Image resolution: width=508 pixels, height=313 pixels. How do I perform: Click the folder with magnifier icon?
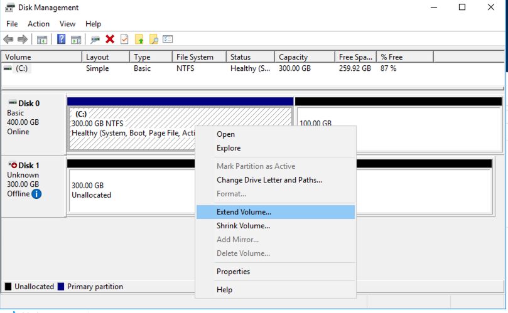154,39
